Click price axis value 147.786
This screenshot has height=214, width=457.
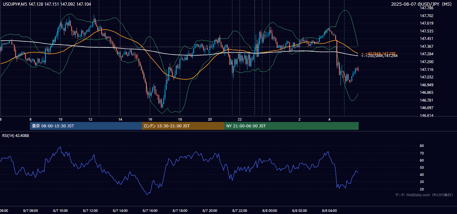(x=427, y=8)
